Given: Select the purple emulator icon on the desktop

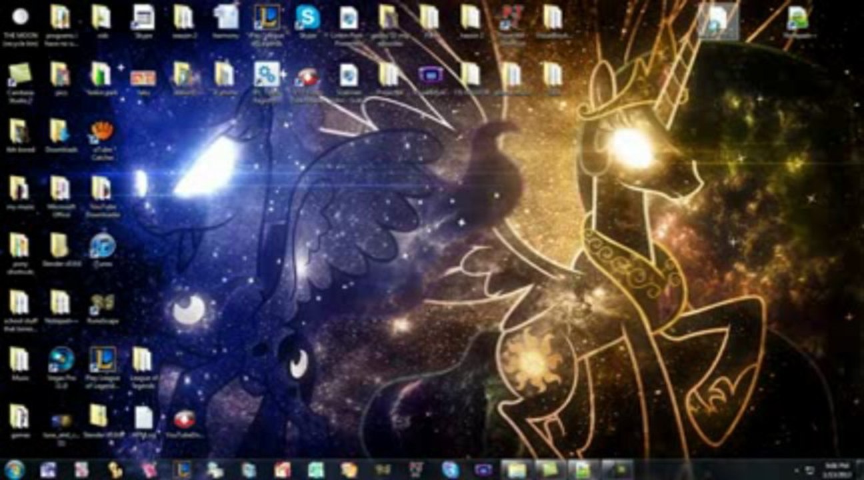Looking at the screenshot, I should pyautogui.click(x=431, y=75).
